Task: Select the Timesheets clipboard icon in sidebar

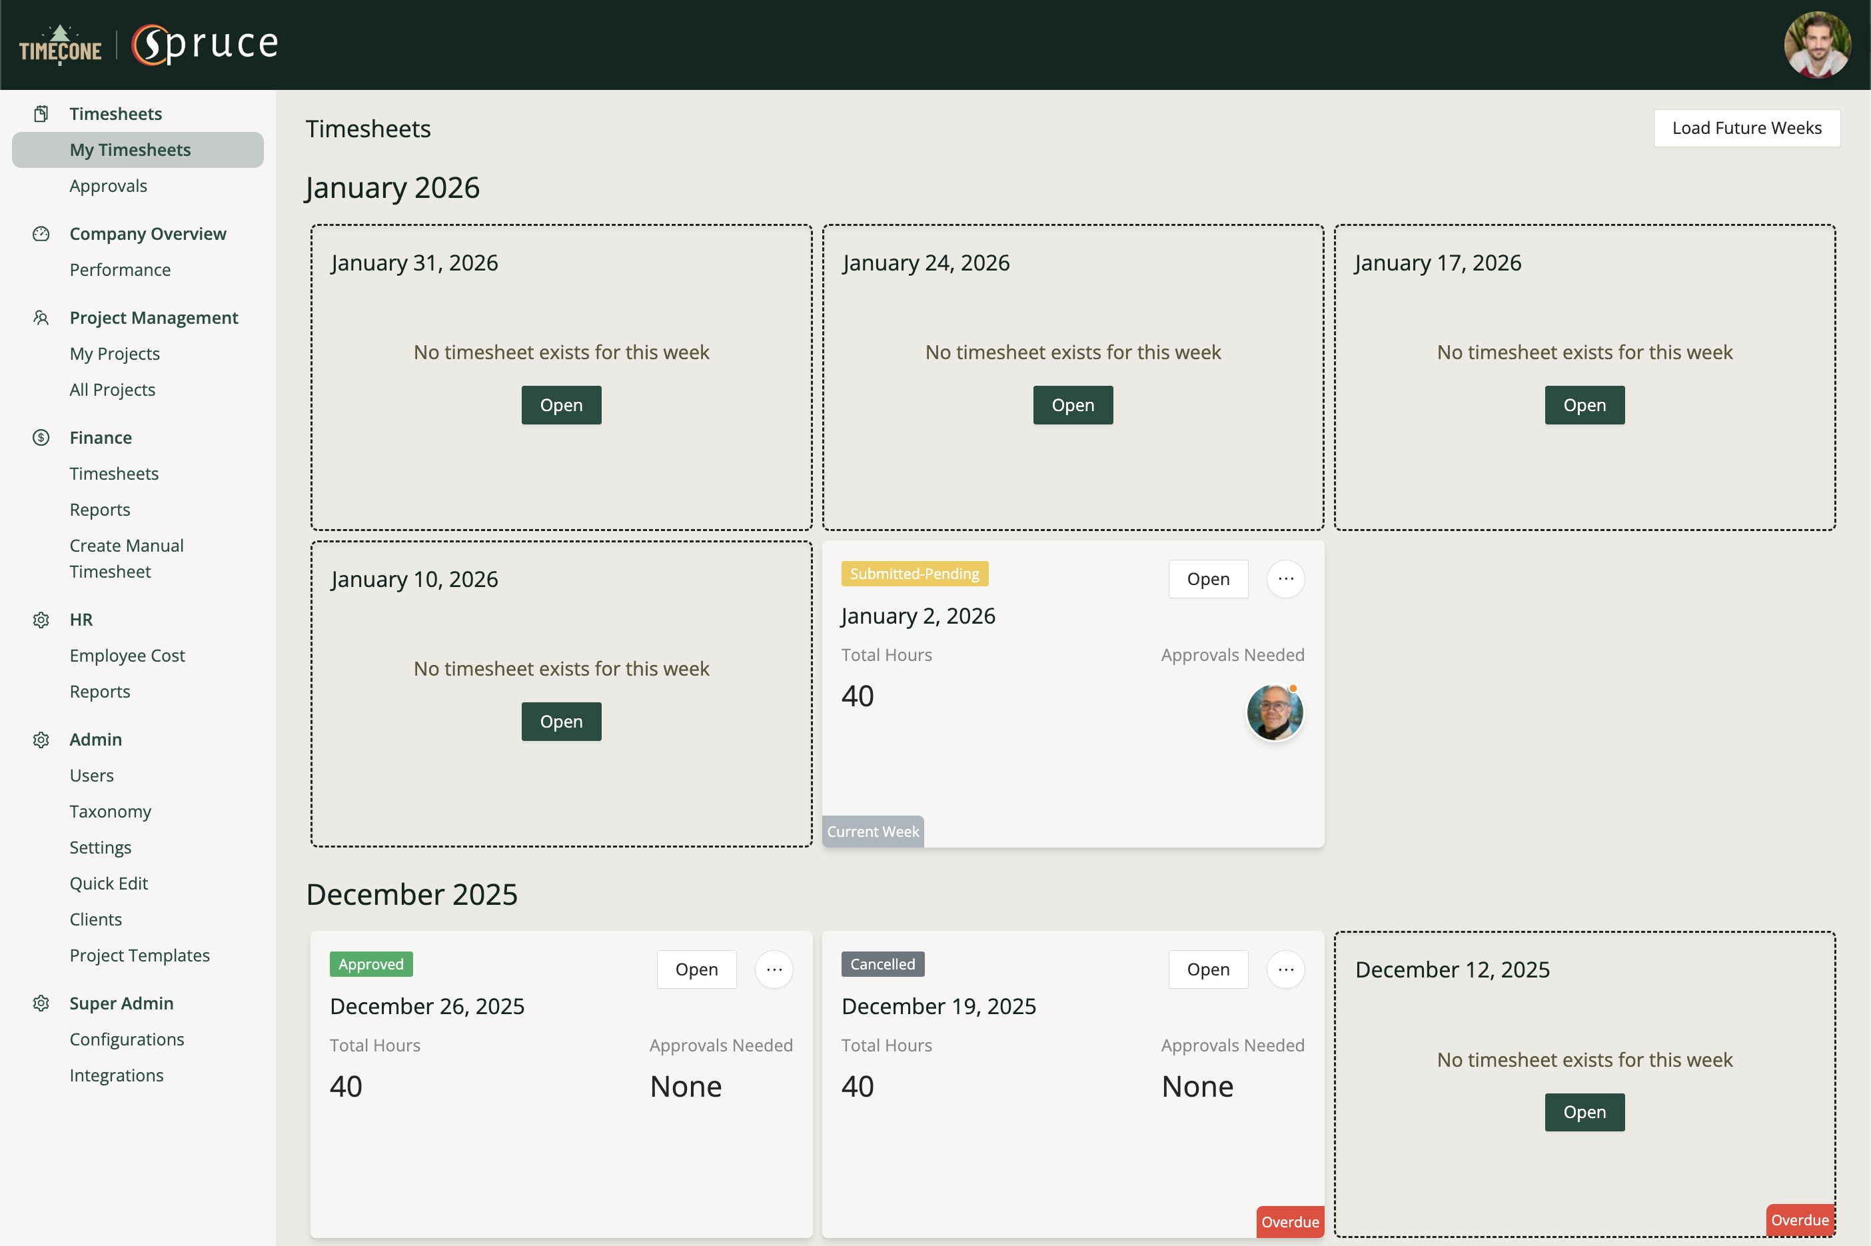Action: coord(41,113)
